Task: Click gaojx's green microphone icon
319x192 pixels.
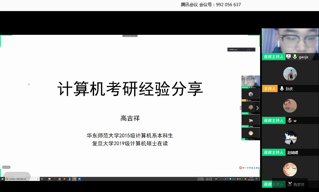Action: click(295, 57)
